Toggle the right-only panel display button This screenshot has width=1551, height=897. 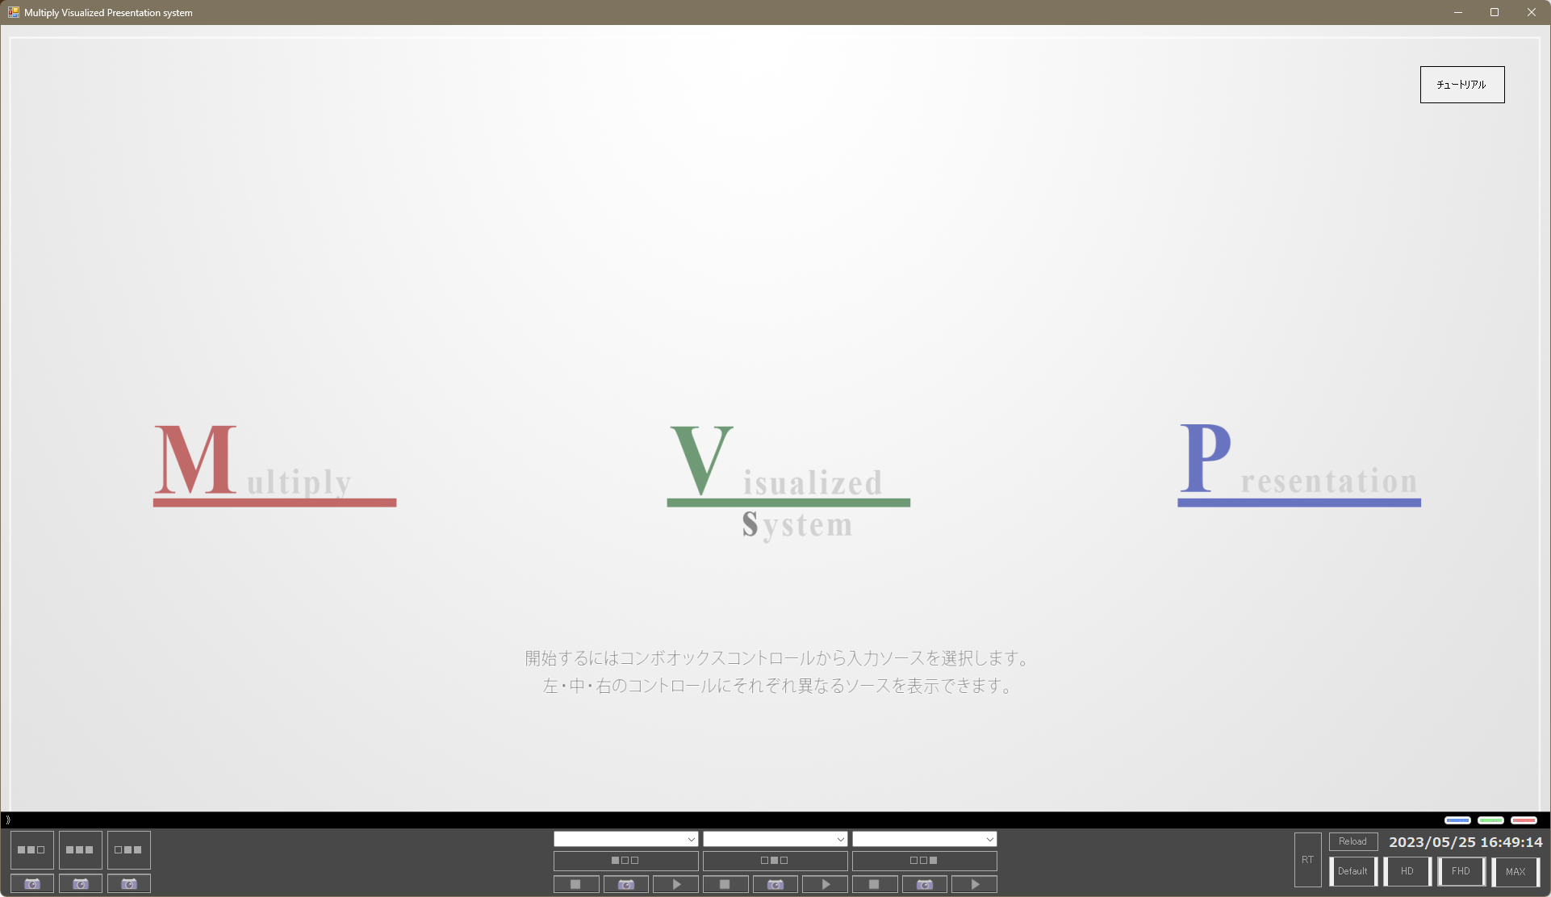924,861
